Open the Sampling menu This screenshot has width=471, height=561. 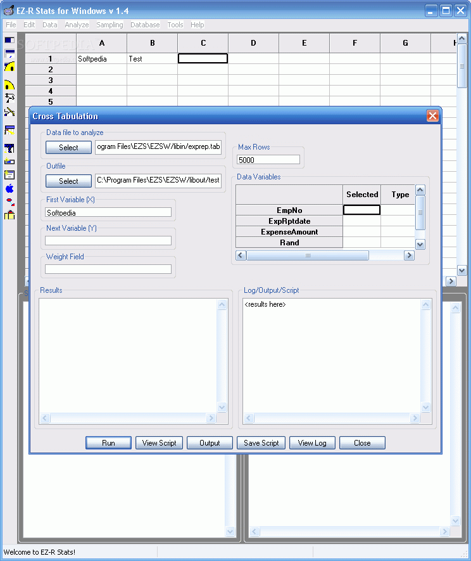click(x=110, y=25)
